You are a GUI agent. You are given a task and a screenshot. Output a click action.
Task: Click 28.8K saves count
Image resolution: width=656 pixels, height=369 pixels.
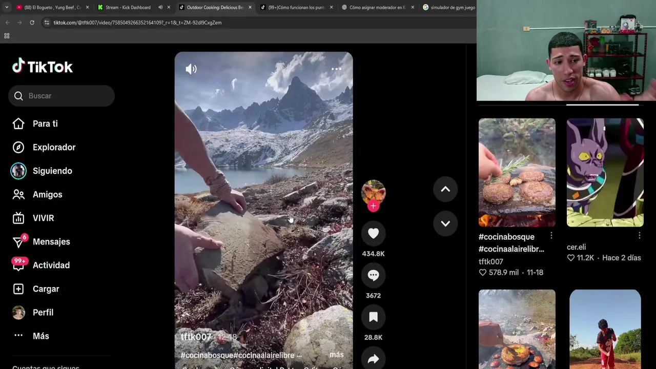pyautogui.click(x=373, y=337)
